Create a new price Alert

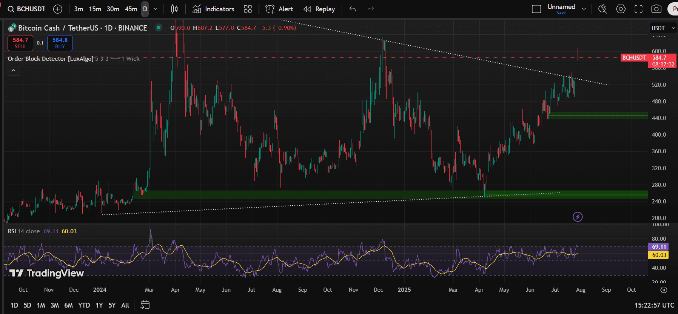coord(279,9)
